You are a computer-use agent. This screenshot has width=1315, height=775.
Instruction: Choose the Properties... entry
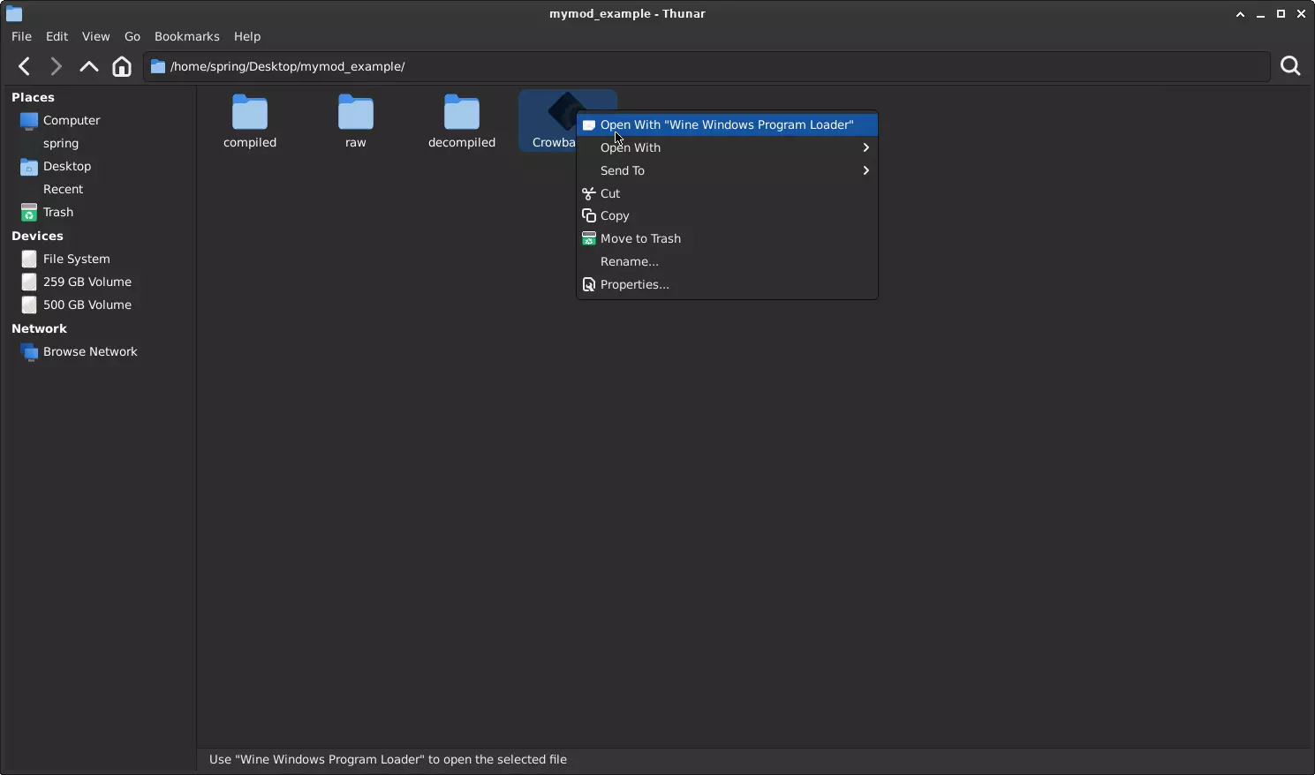point(727,284)
